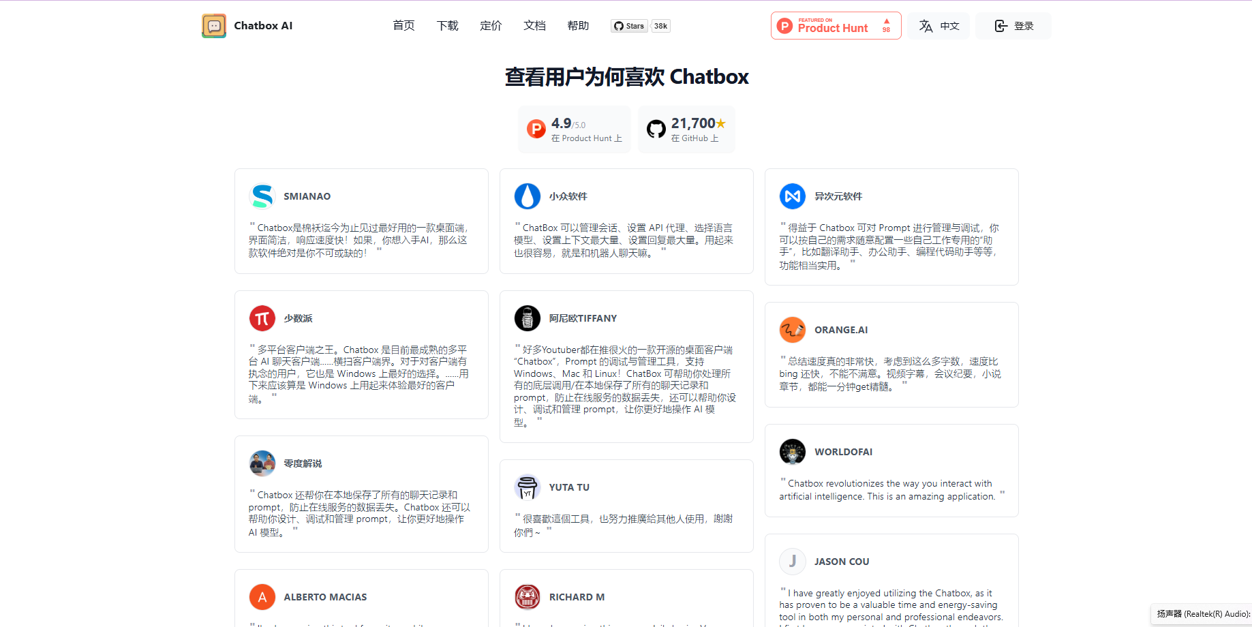Go to the 定价 pricing page
The image size is (1252, 627).
coord(491,26)
